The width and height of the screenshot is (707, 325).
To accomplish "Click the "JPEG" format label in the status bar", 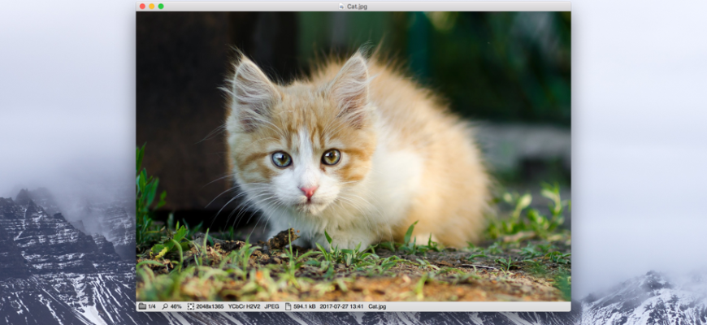I will pyautogui.click(x=272, y=306).
